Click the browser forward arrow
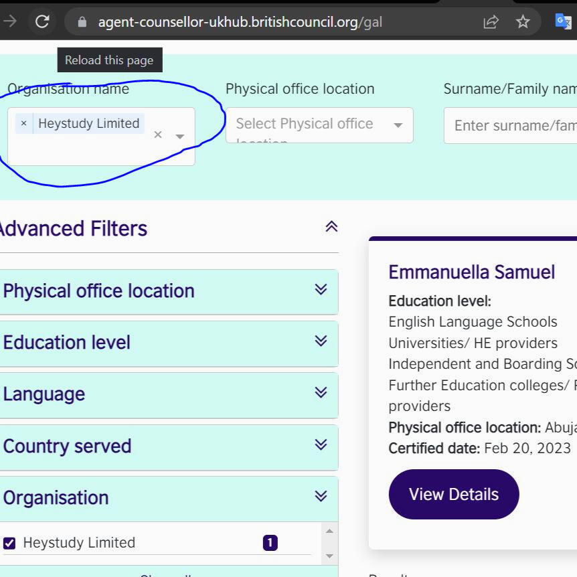The image size is (577, 577). [9, 21]
